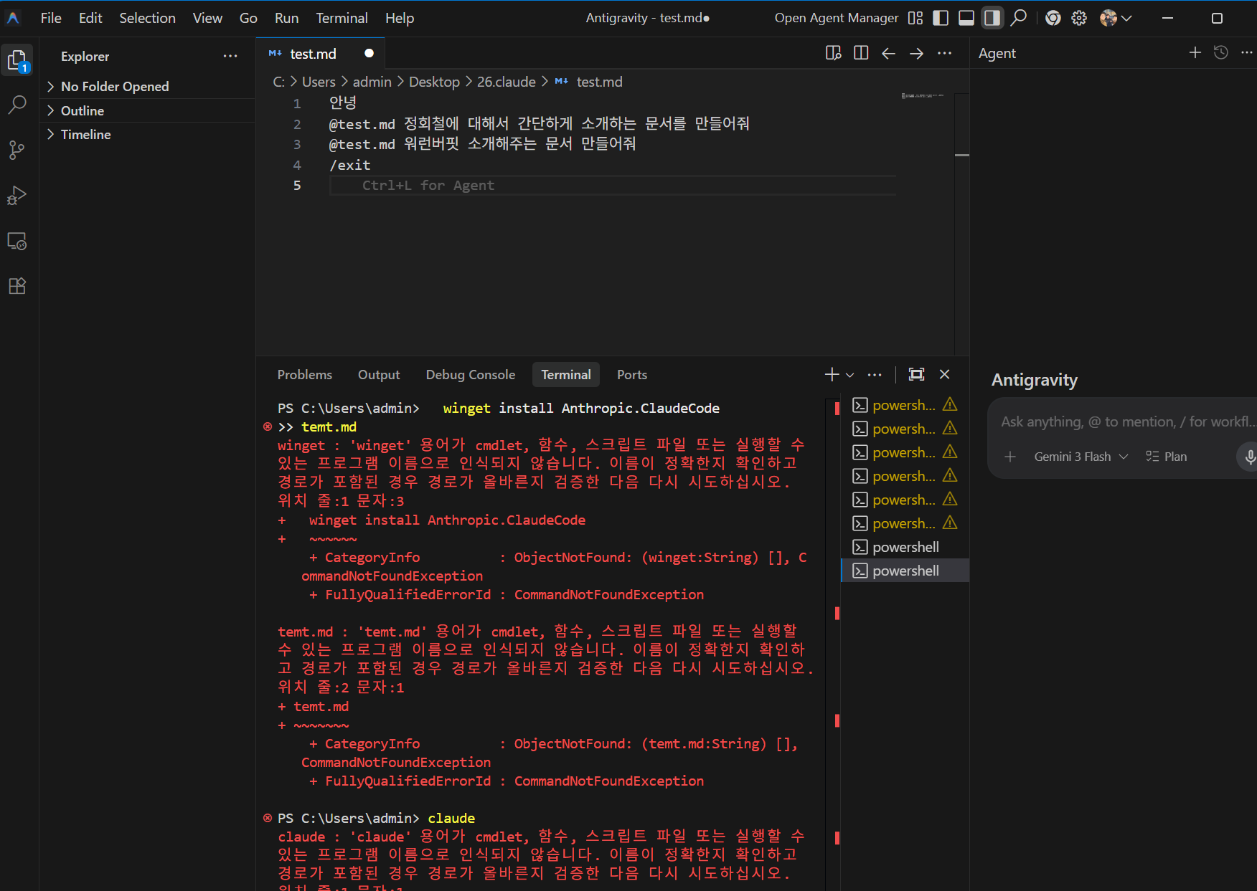Open the admin breadcrumb dropdown
Screen dimensions: 1257x891
click(372, 82)
